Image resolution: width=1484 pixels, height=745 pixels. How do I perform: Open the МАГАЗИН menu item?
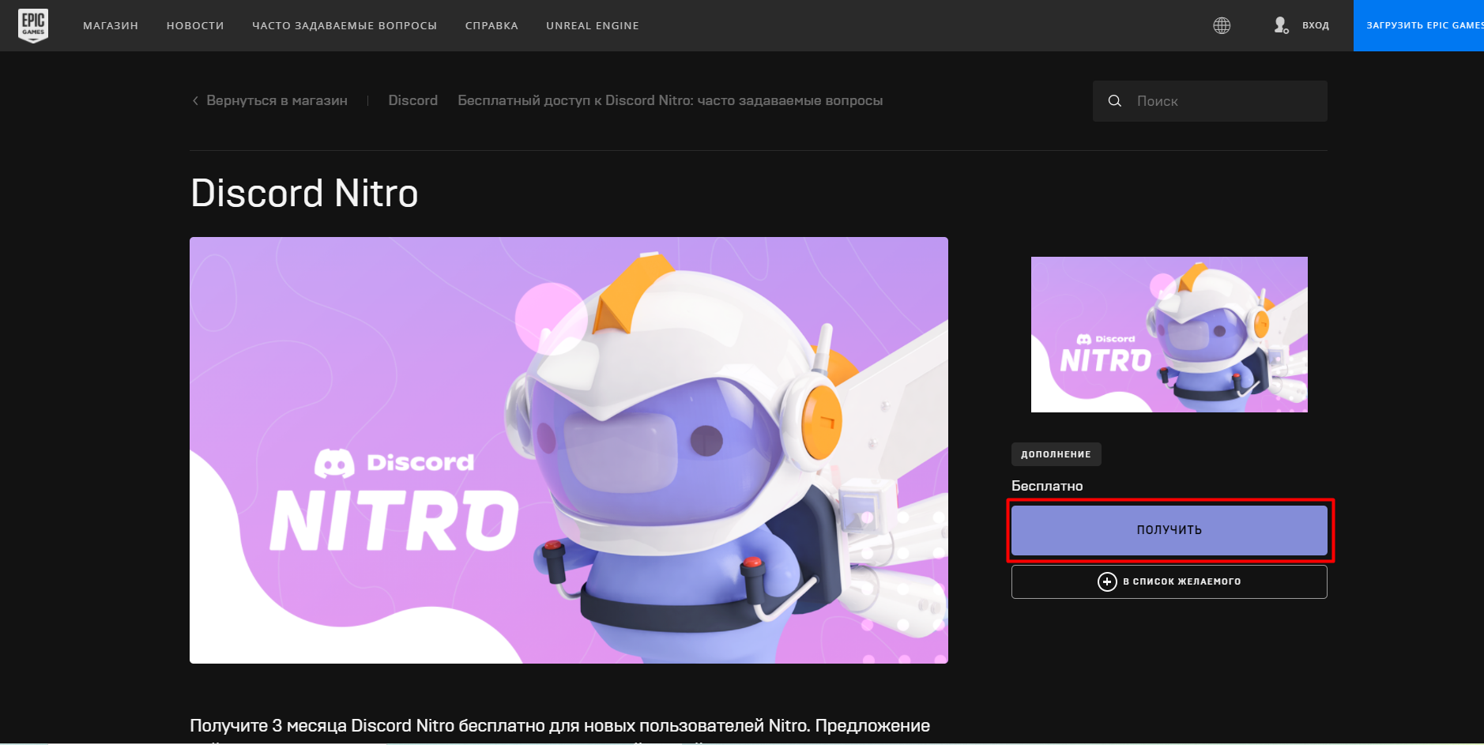pyautogui.click(x=111, y=25)
